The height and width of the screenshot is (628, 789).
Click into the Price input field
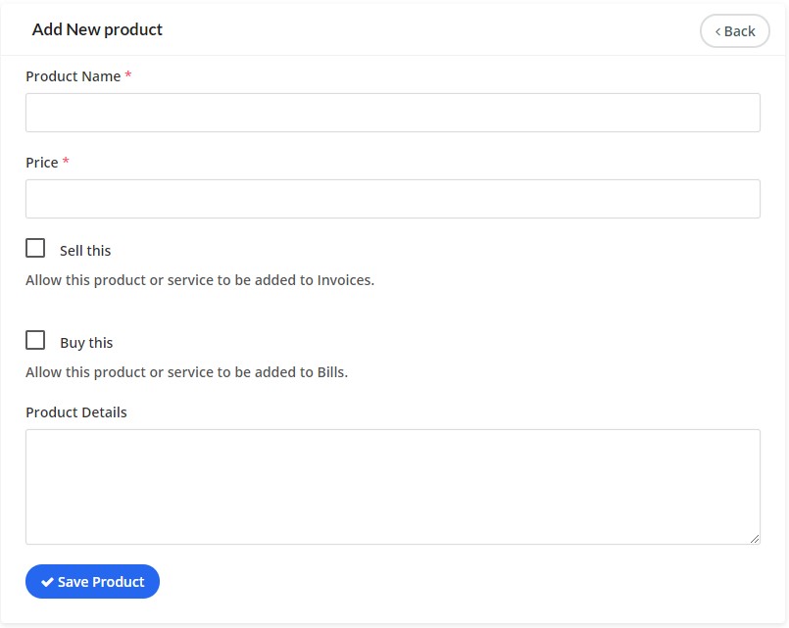[x=392, y=199]
